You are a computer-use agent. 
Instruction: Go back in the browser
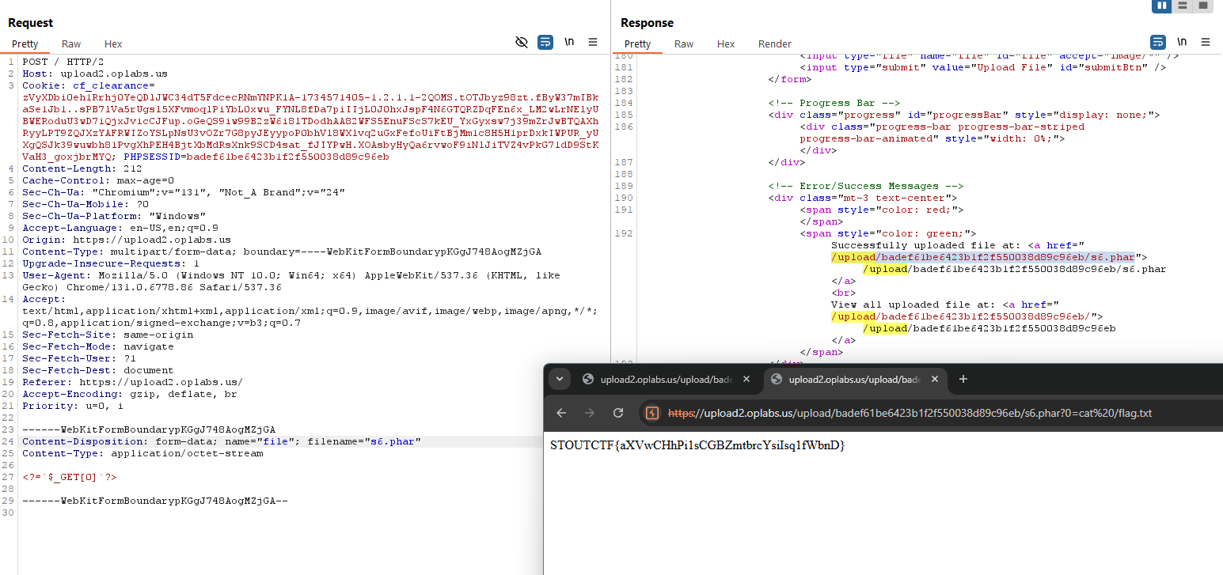561,413
